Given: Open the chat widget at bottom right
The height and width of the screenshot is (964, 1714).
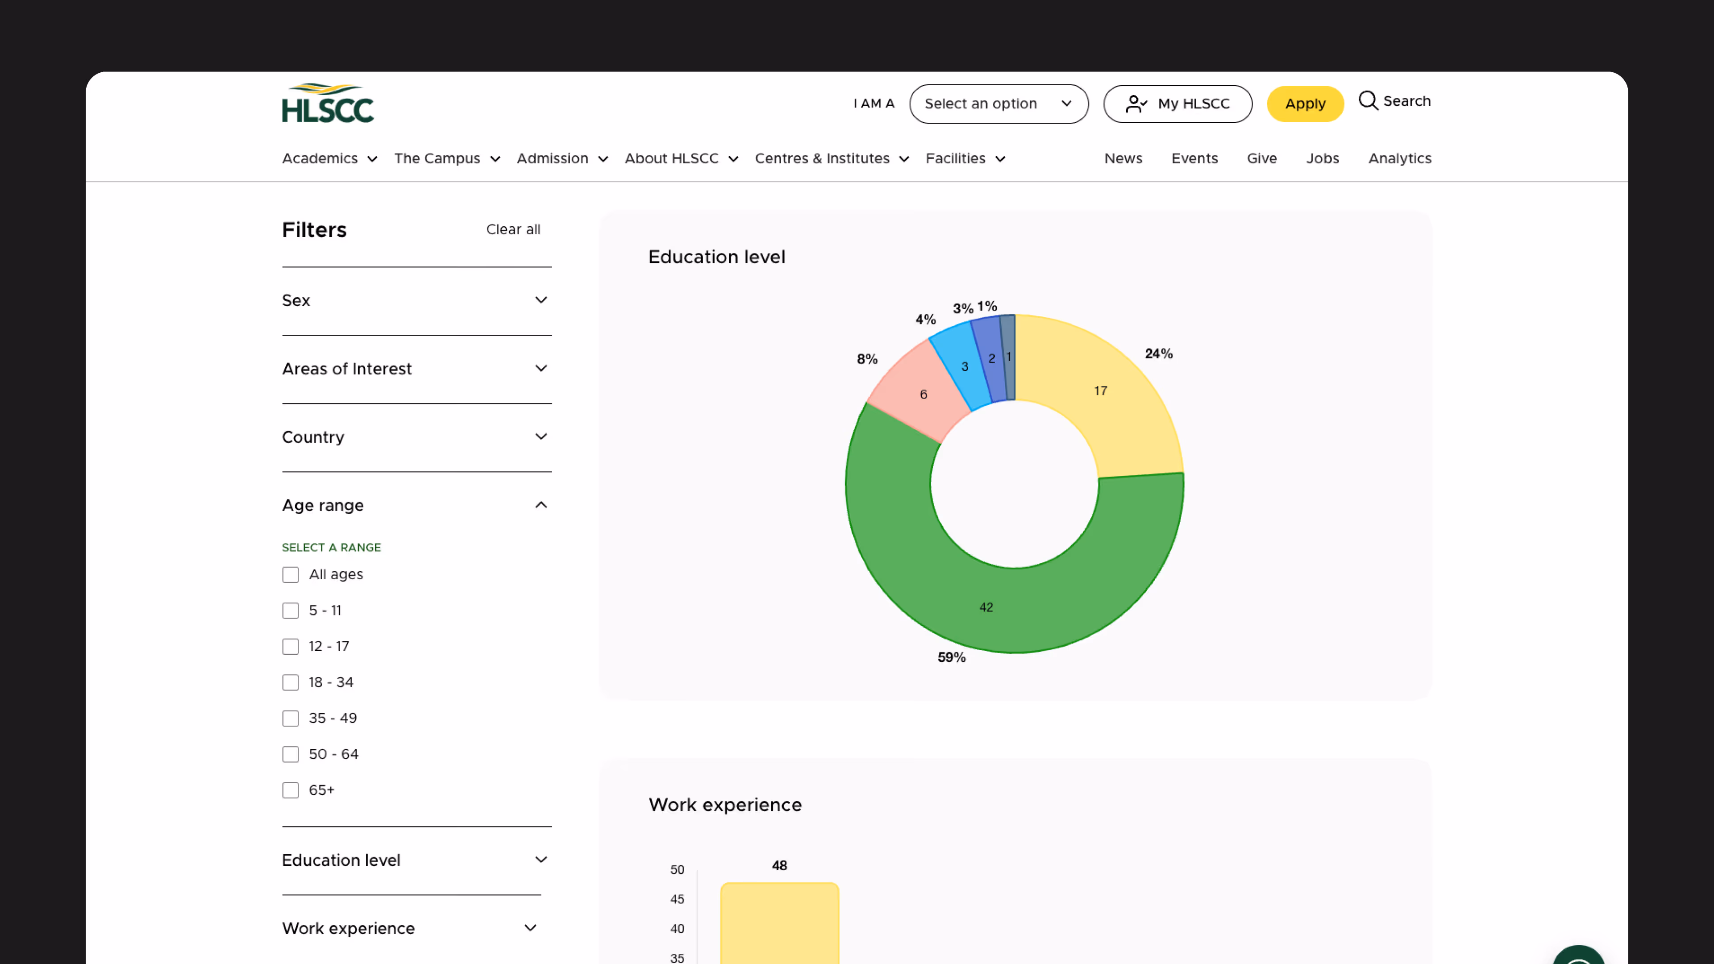Looking at the screenshot, I should pyautogui.click(x=1578, y=957).
